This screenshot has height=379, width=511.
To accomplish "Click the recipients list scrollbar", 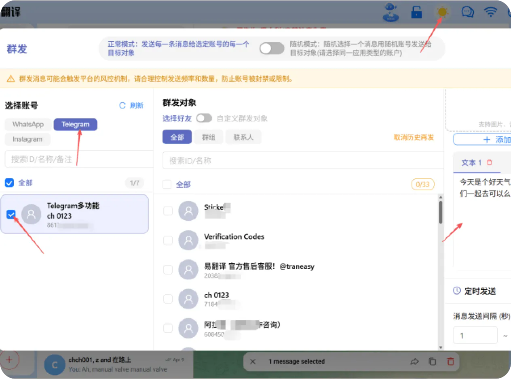I will (441, 212).
